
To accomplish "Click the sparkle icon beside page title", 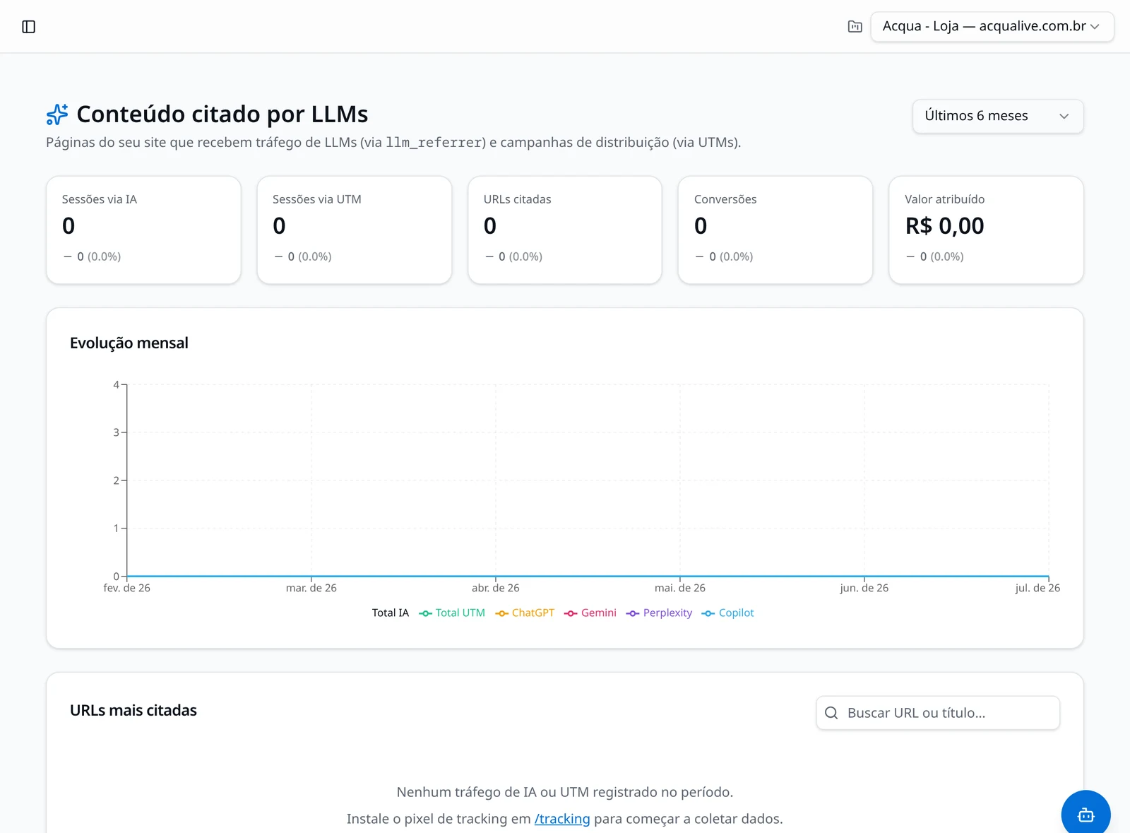I will (57, 114).
